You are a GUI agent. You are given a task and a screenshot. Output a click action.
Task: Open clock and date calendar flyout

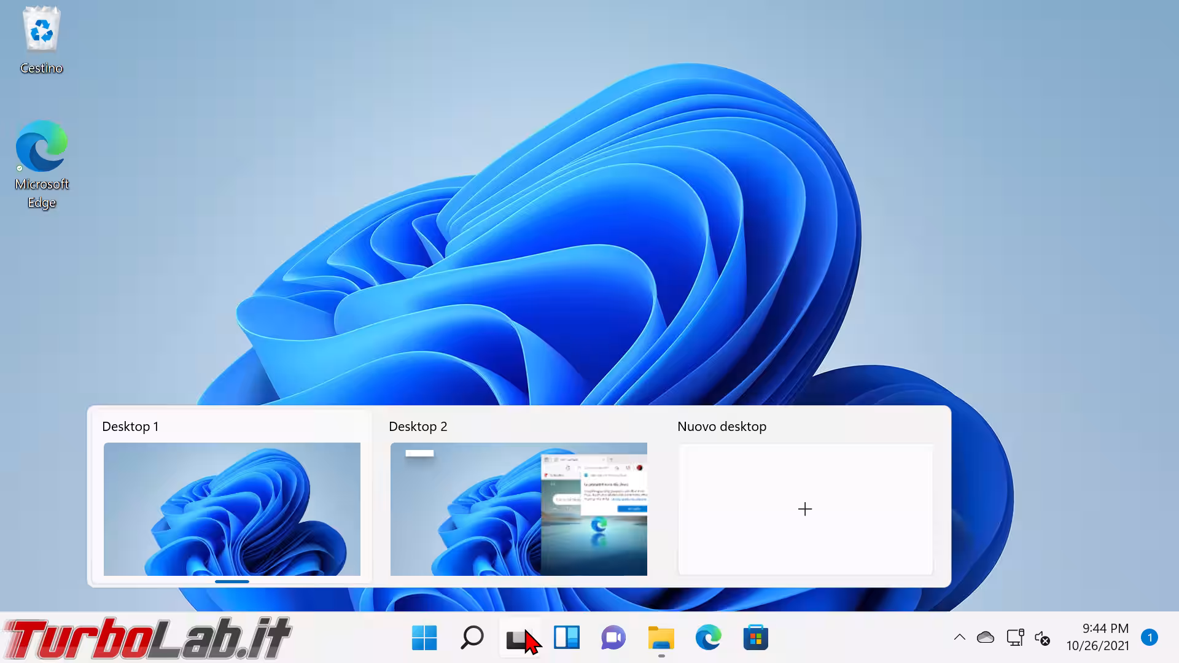click(x=1098, y=637)
